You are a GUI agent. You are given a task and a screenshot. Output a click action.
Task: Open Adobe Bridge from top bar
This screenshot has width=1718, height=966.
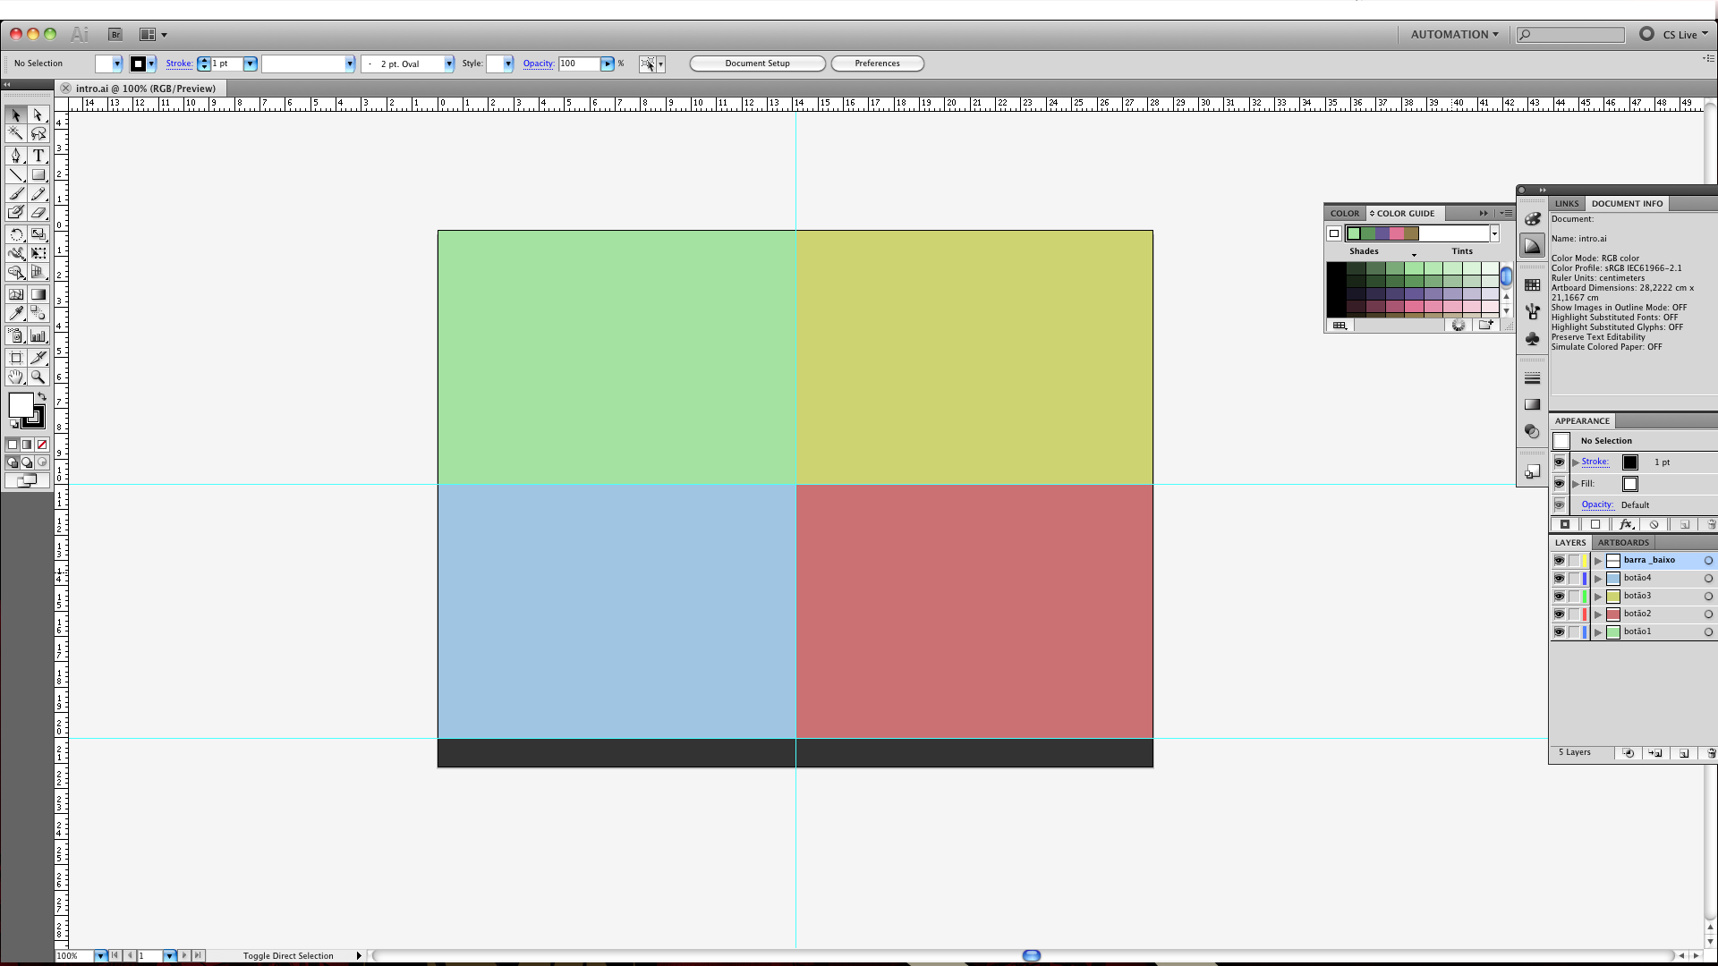pos(115,35)
